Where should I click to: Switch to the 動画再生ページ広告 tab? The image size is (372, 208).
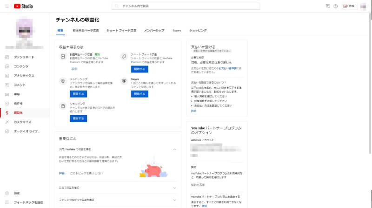[86, 30]
